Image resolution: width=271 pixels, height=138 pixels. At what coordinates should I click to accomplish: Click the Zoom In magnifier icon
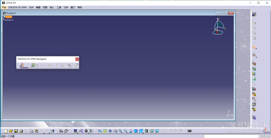[120, 131]
